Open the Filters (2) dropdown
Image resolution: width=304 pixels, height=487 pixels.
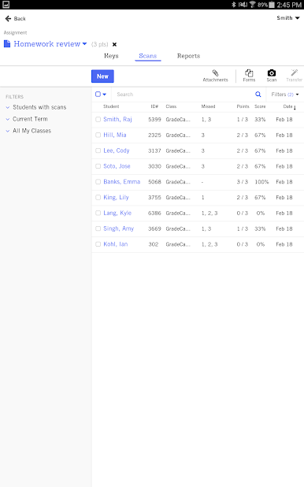point(285,95)
